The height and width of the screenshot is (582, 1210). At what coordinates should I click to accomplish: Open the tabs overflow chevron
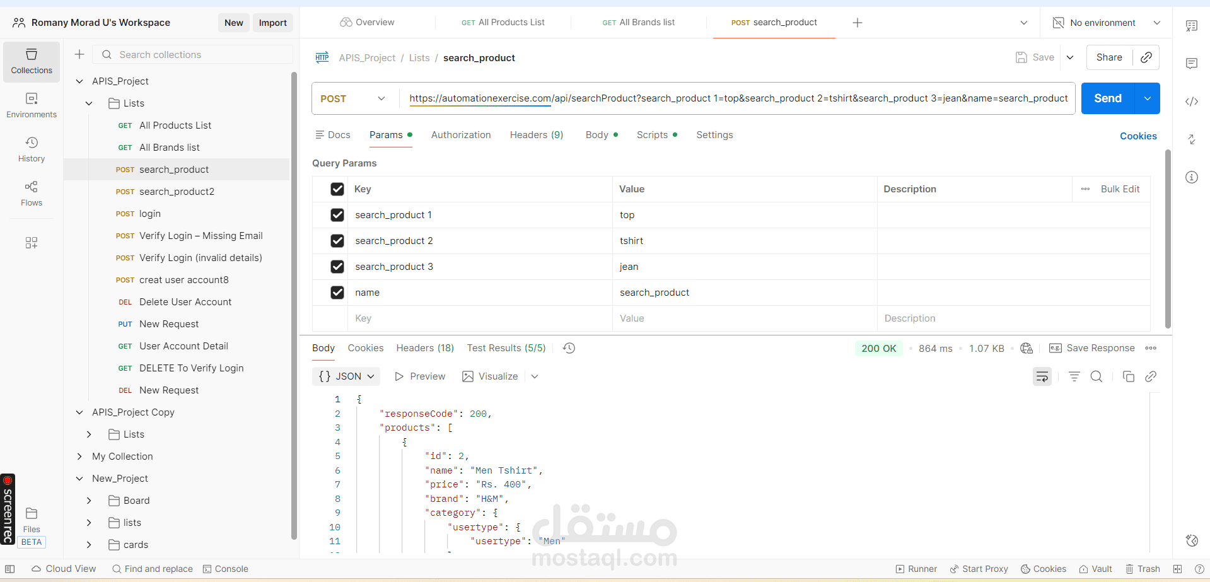1024,23
